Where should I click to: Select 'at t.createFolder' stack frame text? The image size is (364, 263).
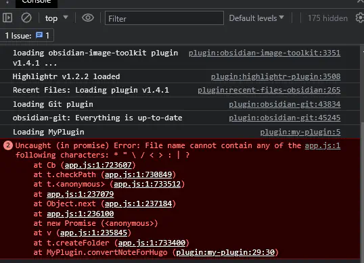71,243
